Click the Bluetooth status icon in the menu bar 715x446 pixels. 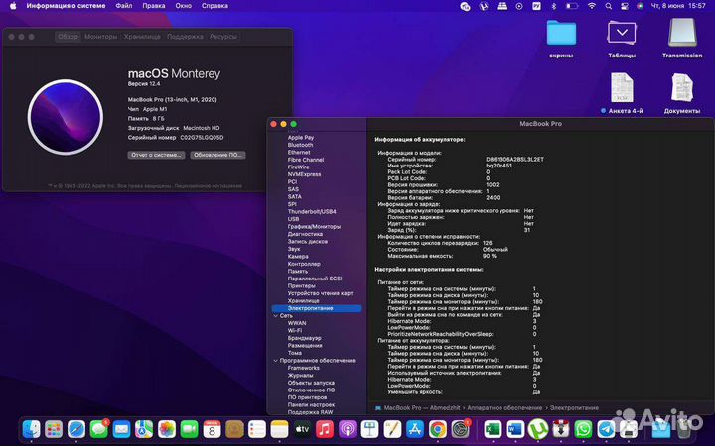(x=554, y=6)
